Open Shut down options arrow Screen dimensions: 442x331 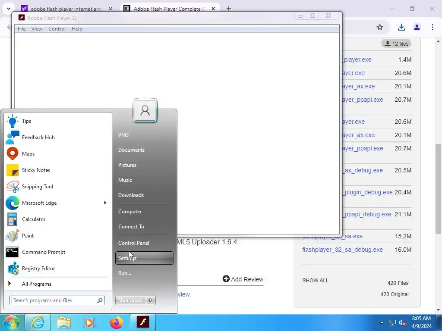pos(151,300)
